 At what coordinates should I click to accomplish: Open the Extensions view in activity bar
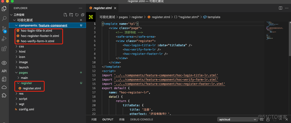pos(4,49)
